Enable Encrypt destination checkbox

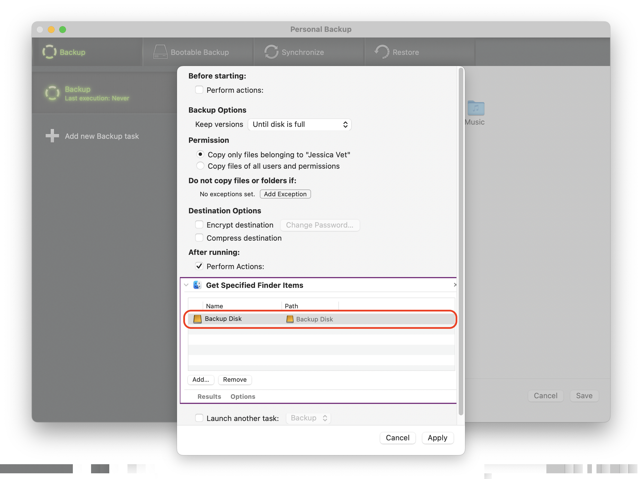[199, 225]
